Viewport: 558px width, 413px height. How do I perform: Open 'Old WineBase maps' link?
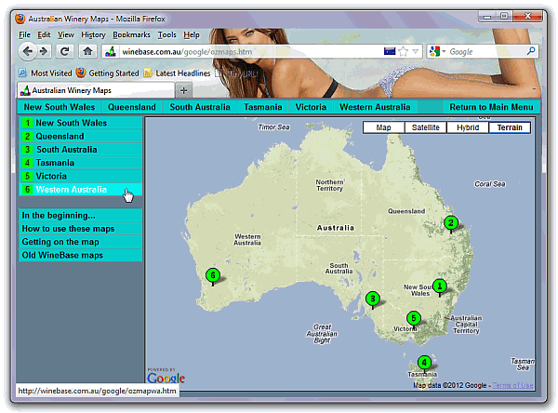pos(80,255)
